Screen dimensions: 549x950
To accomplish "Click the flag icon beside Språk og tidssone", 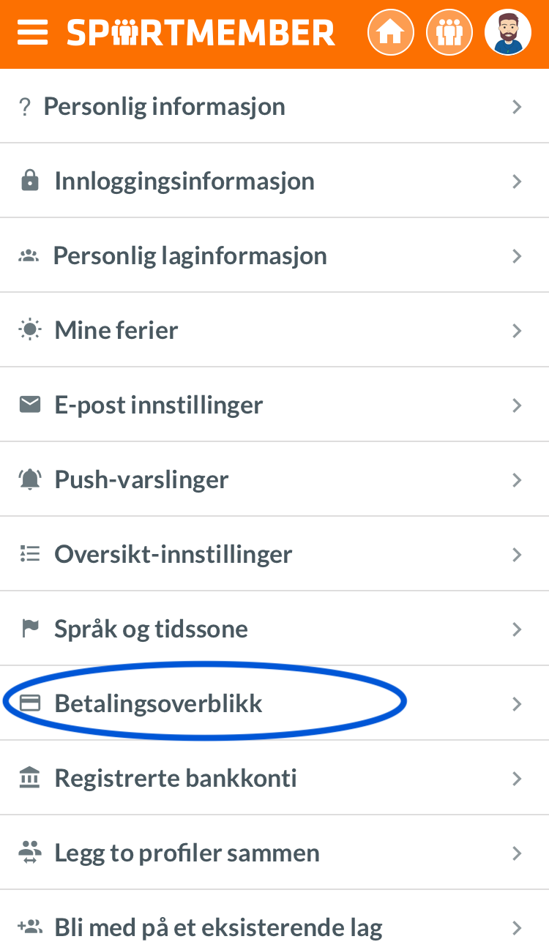I will click(x=29, y=629).
